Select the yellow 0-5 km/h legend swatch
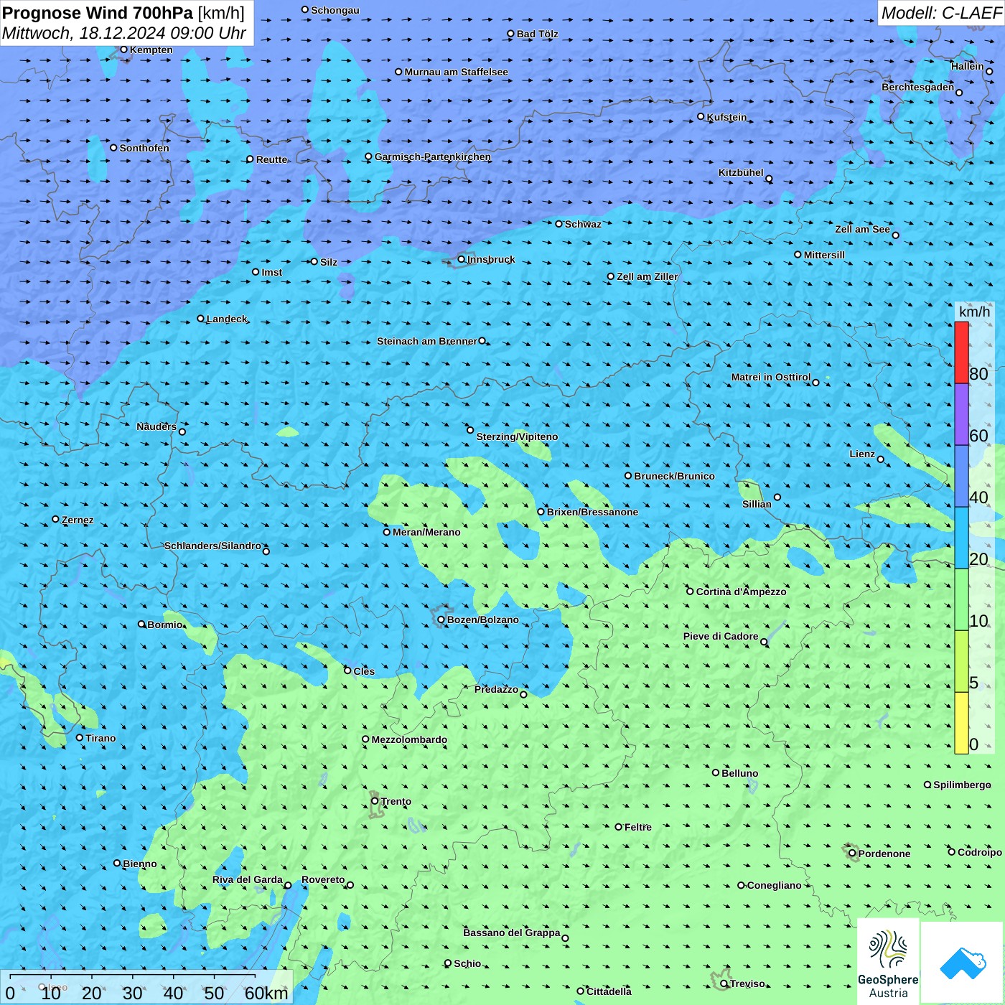The height and width of the screenshot is (1005, 1005). click(x=961, y=723)
